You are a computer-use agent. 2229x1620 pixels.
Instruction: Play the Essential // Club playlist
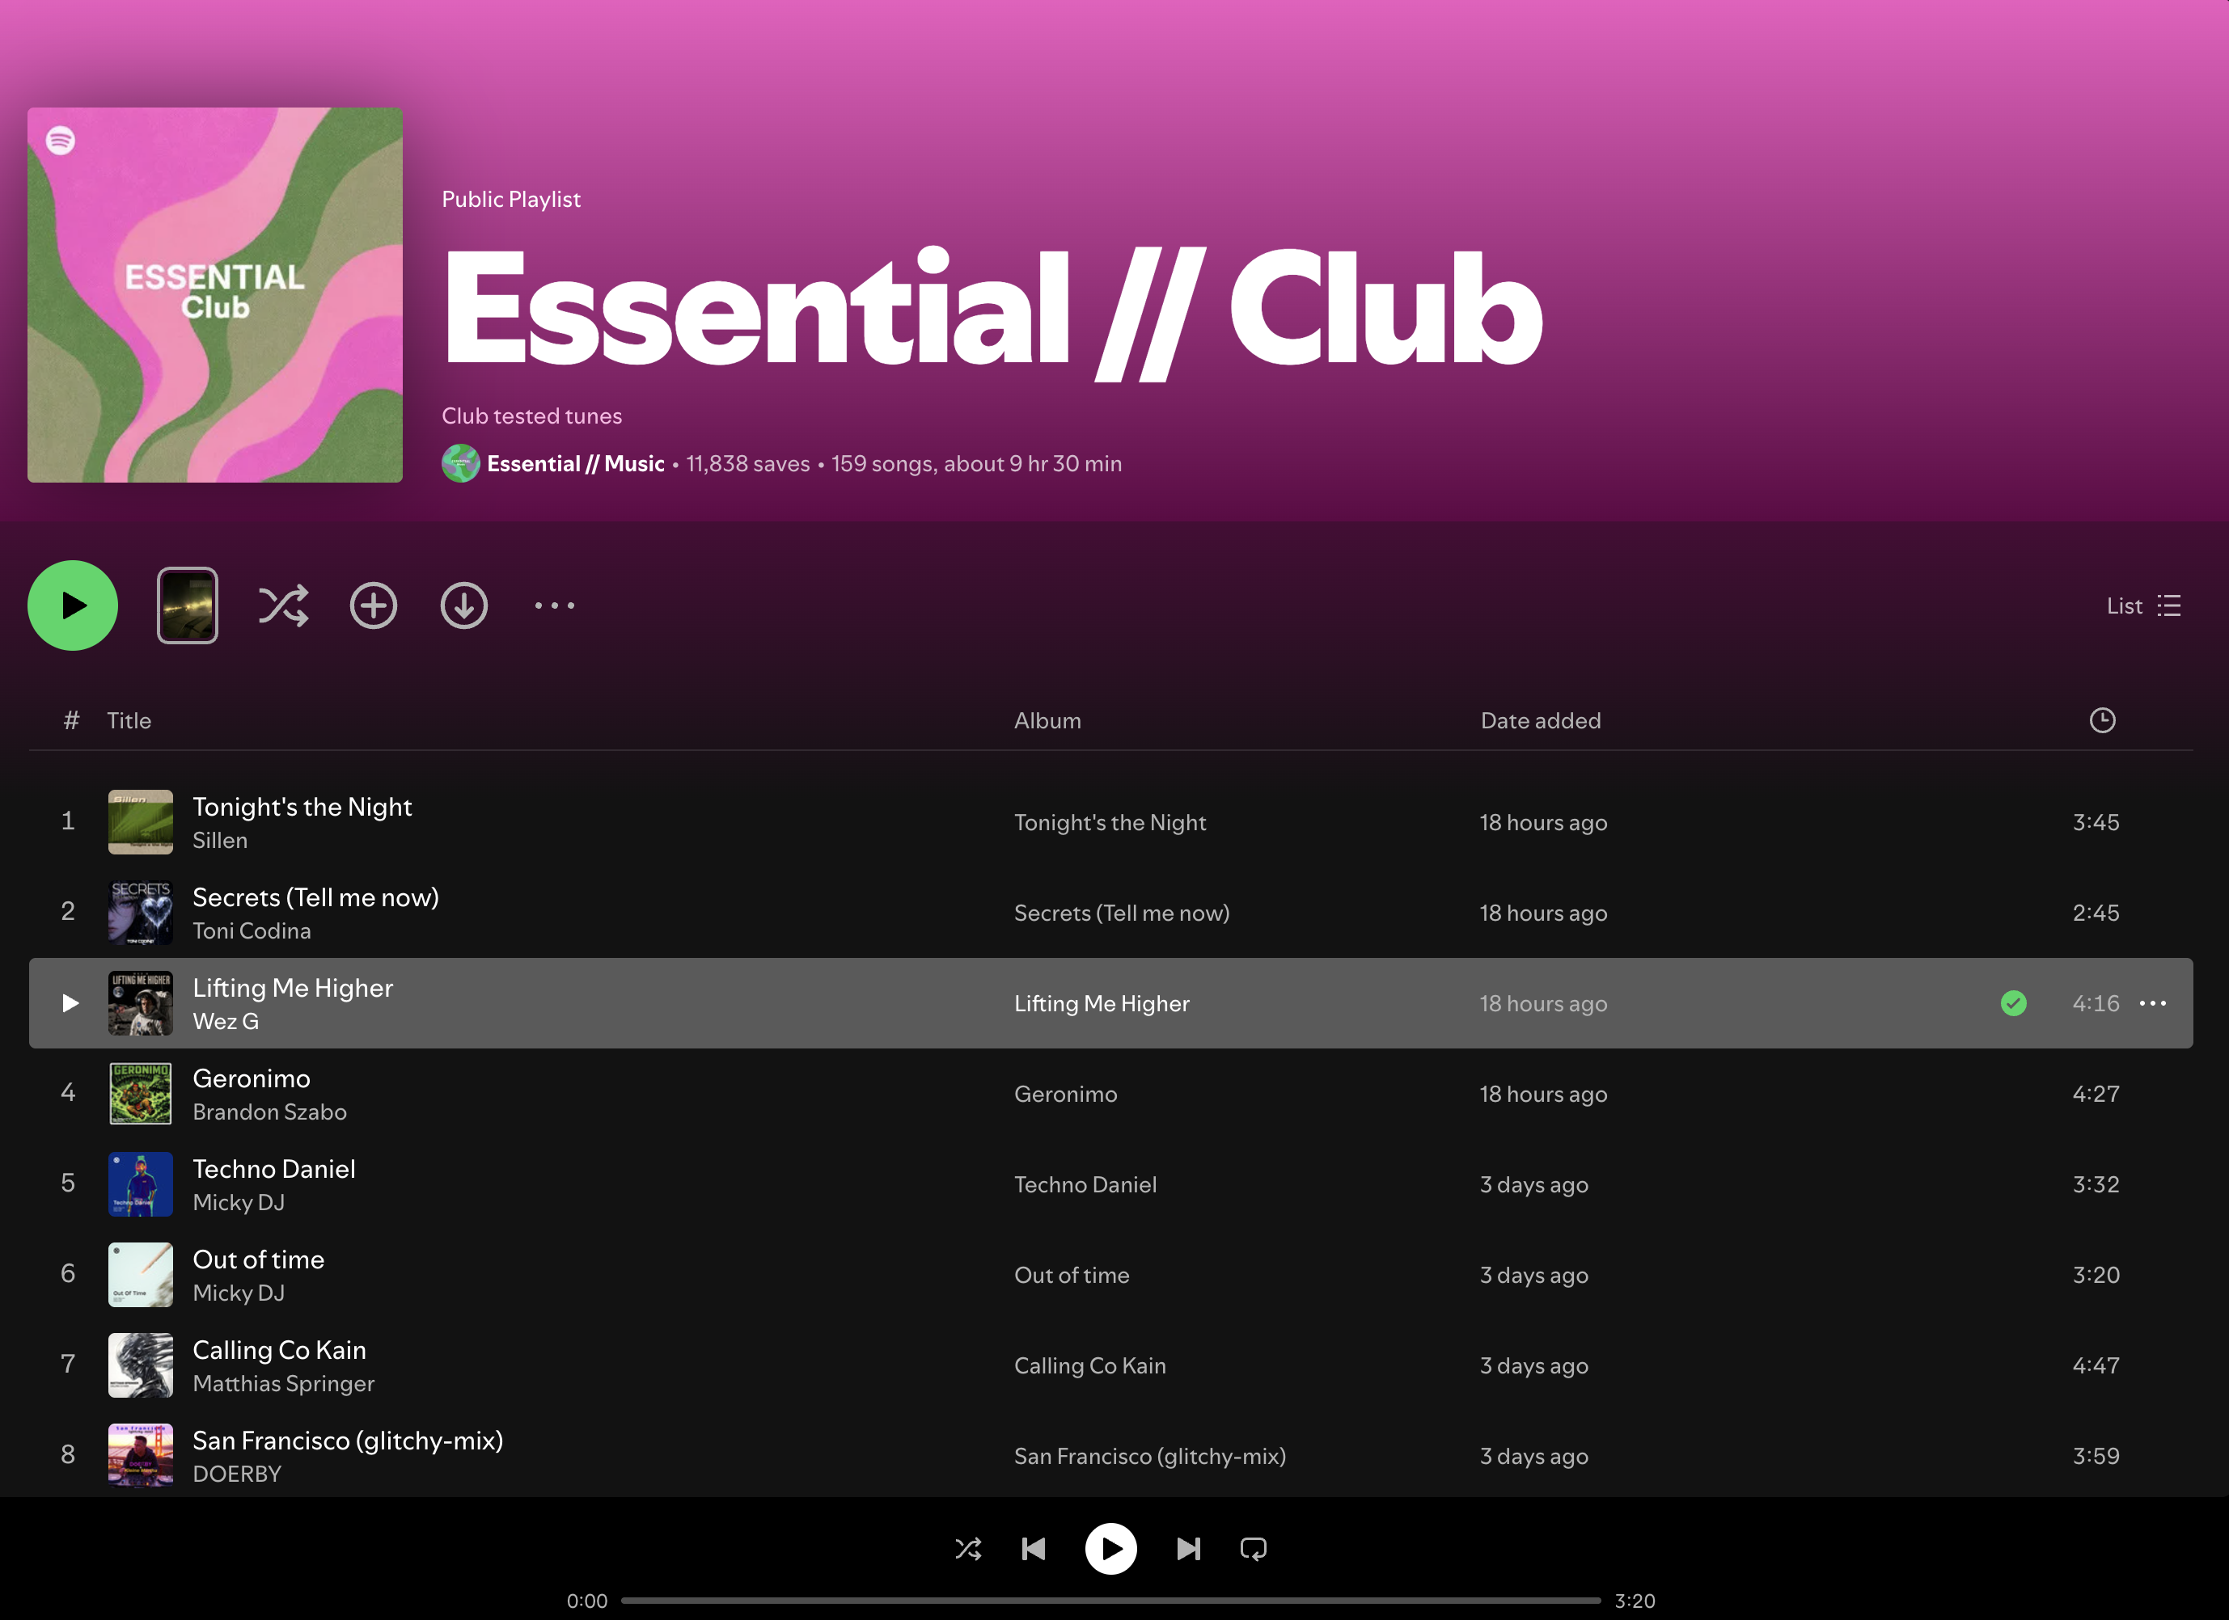[x=73, y=605]
